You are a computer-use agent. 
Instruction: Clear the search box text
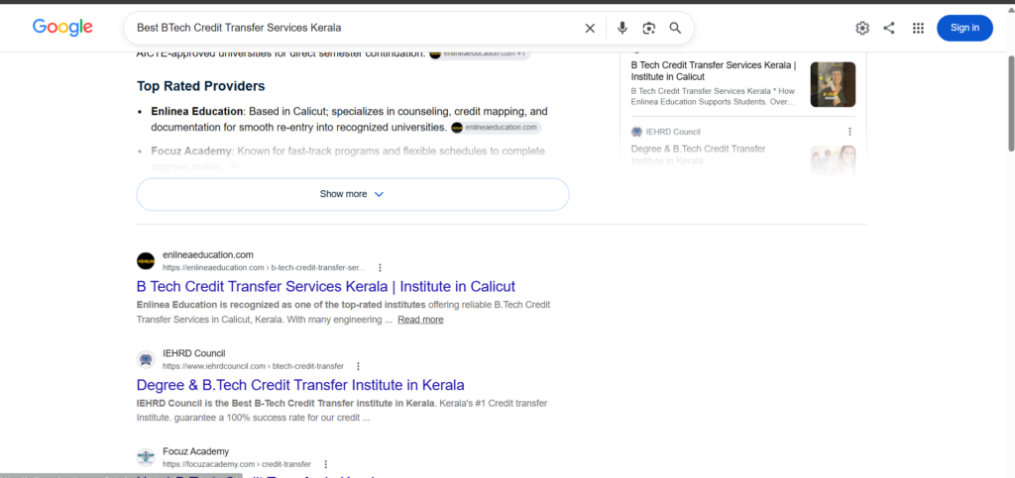590,28
